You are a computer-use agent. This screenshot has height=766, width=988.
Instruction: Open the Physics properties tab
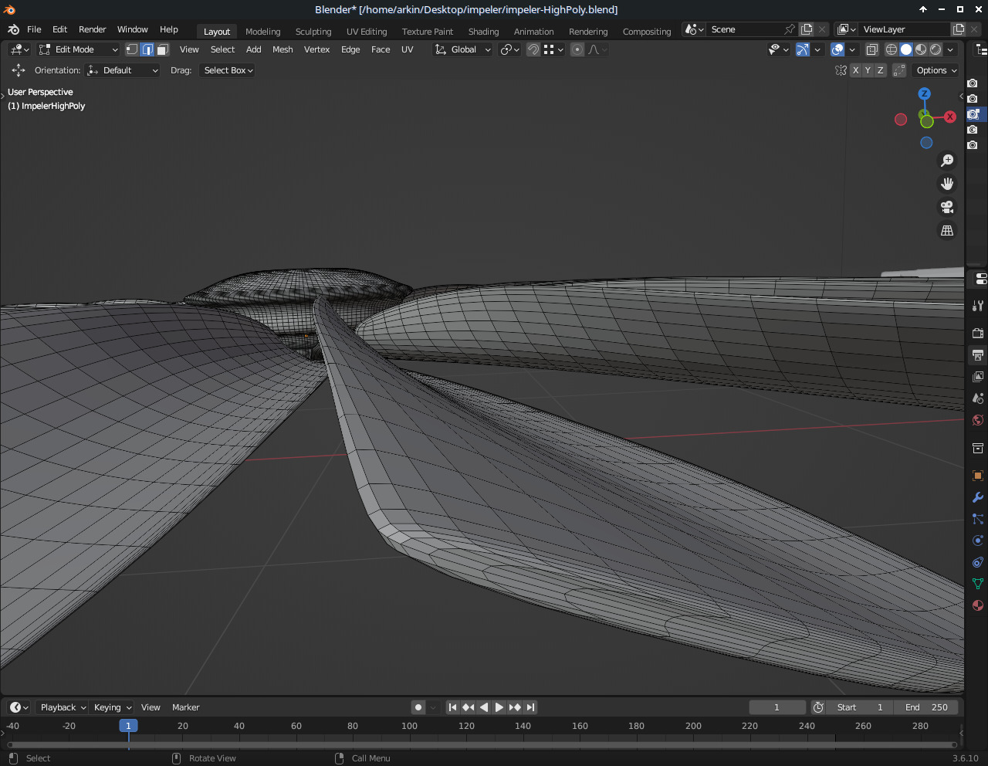tap(977, 541)
